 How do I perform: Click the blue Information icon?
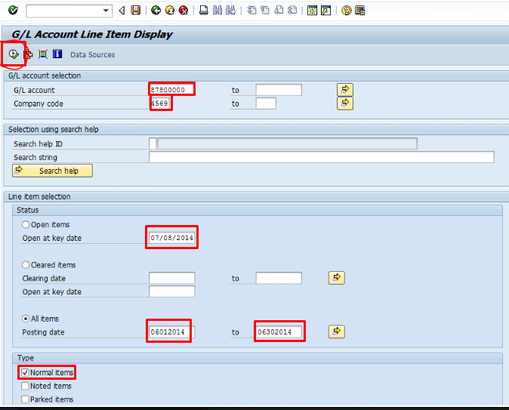coord(57,54)
